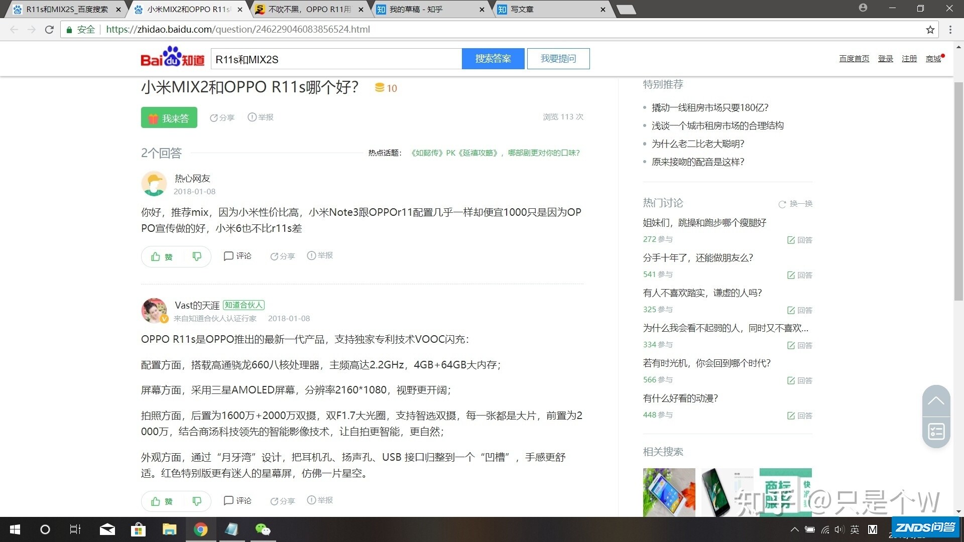Screen dimensions: 964x542
Task: Downvote the 热心网友 answer
Action: pyautogui.click(x=197, y=256)
